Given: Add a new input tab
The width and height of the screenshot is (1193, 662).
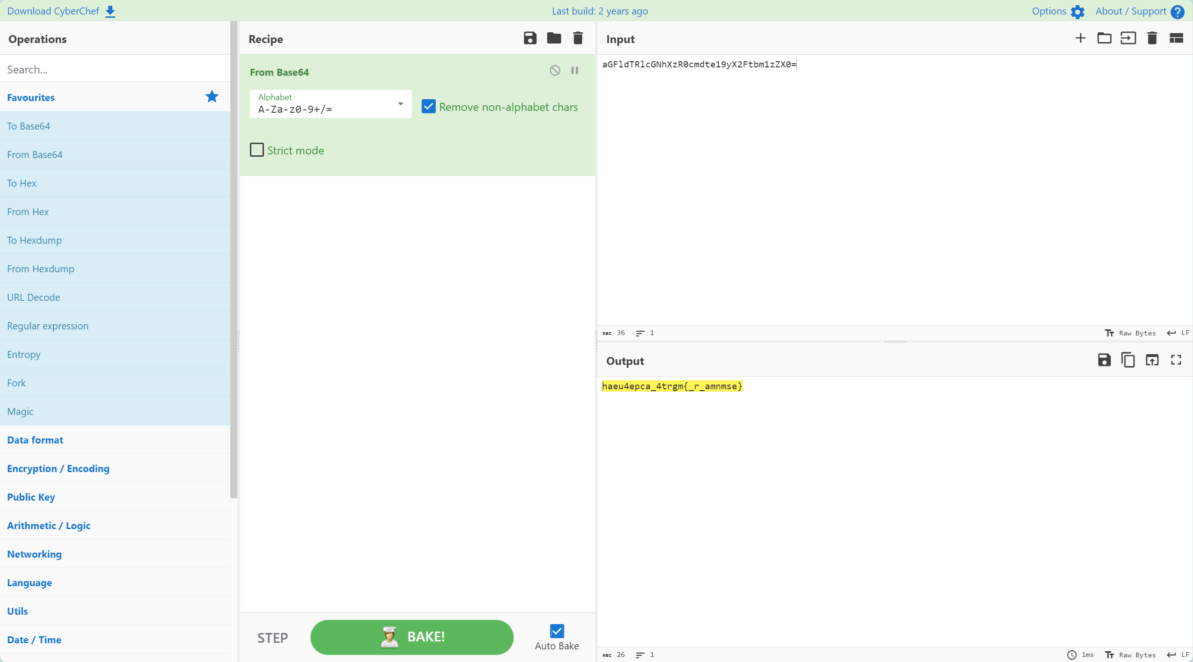Looking at the screenshot, I should [x=1080, y=38].
